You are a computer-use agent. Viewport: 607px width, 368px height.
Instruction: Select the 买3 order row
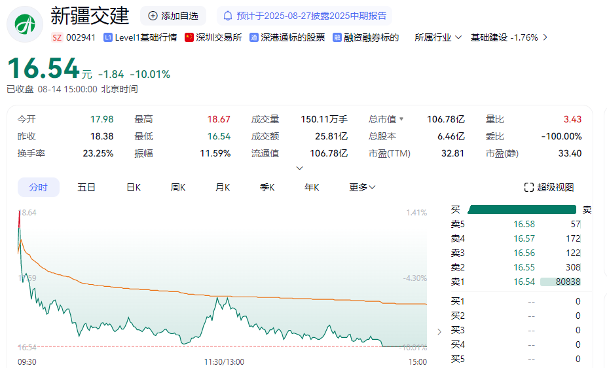point(515,330)
